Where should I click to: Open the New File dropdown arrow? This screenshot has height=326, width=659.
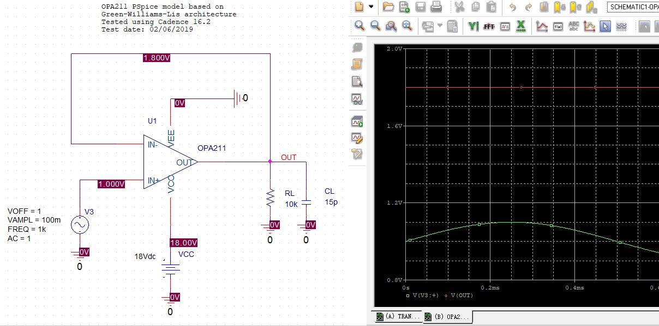tap(372, 7)
